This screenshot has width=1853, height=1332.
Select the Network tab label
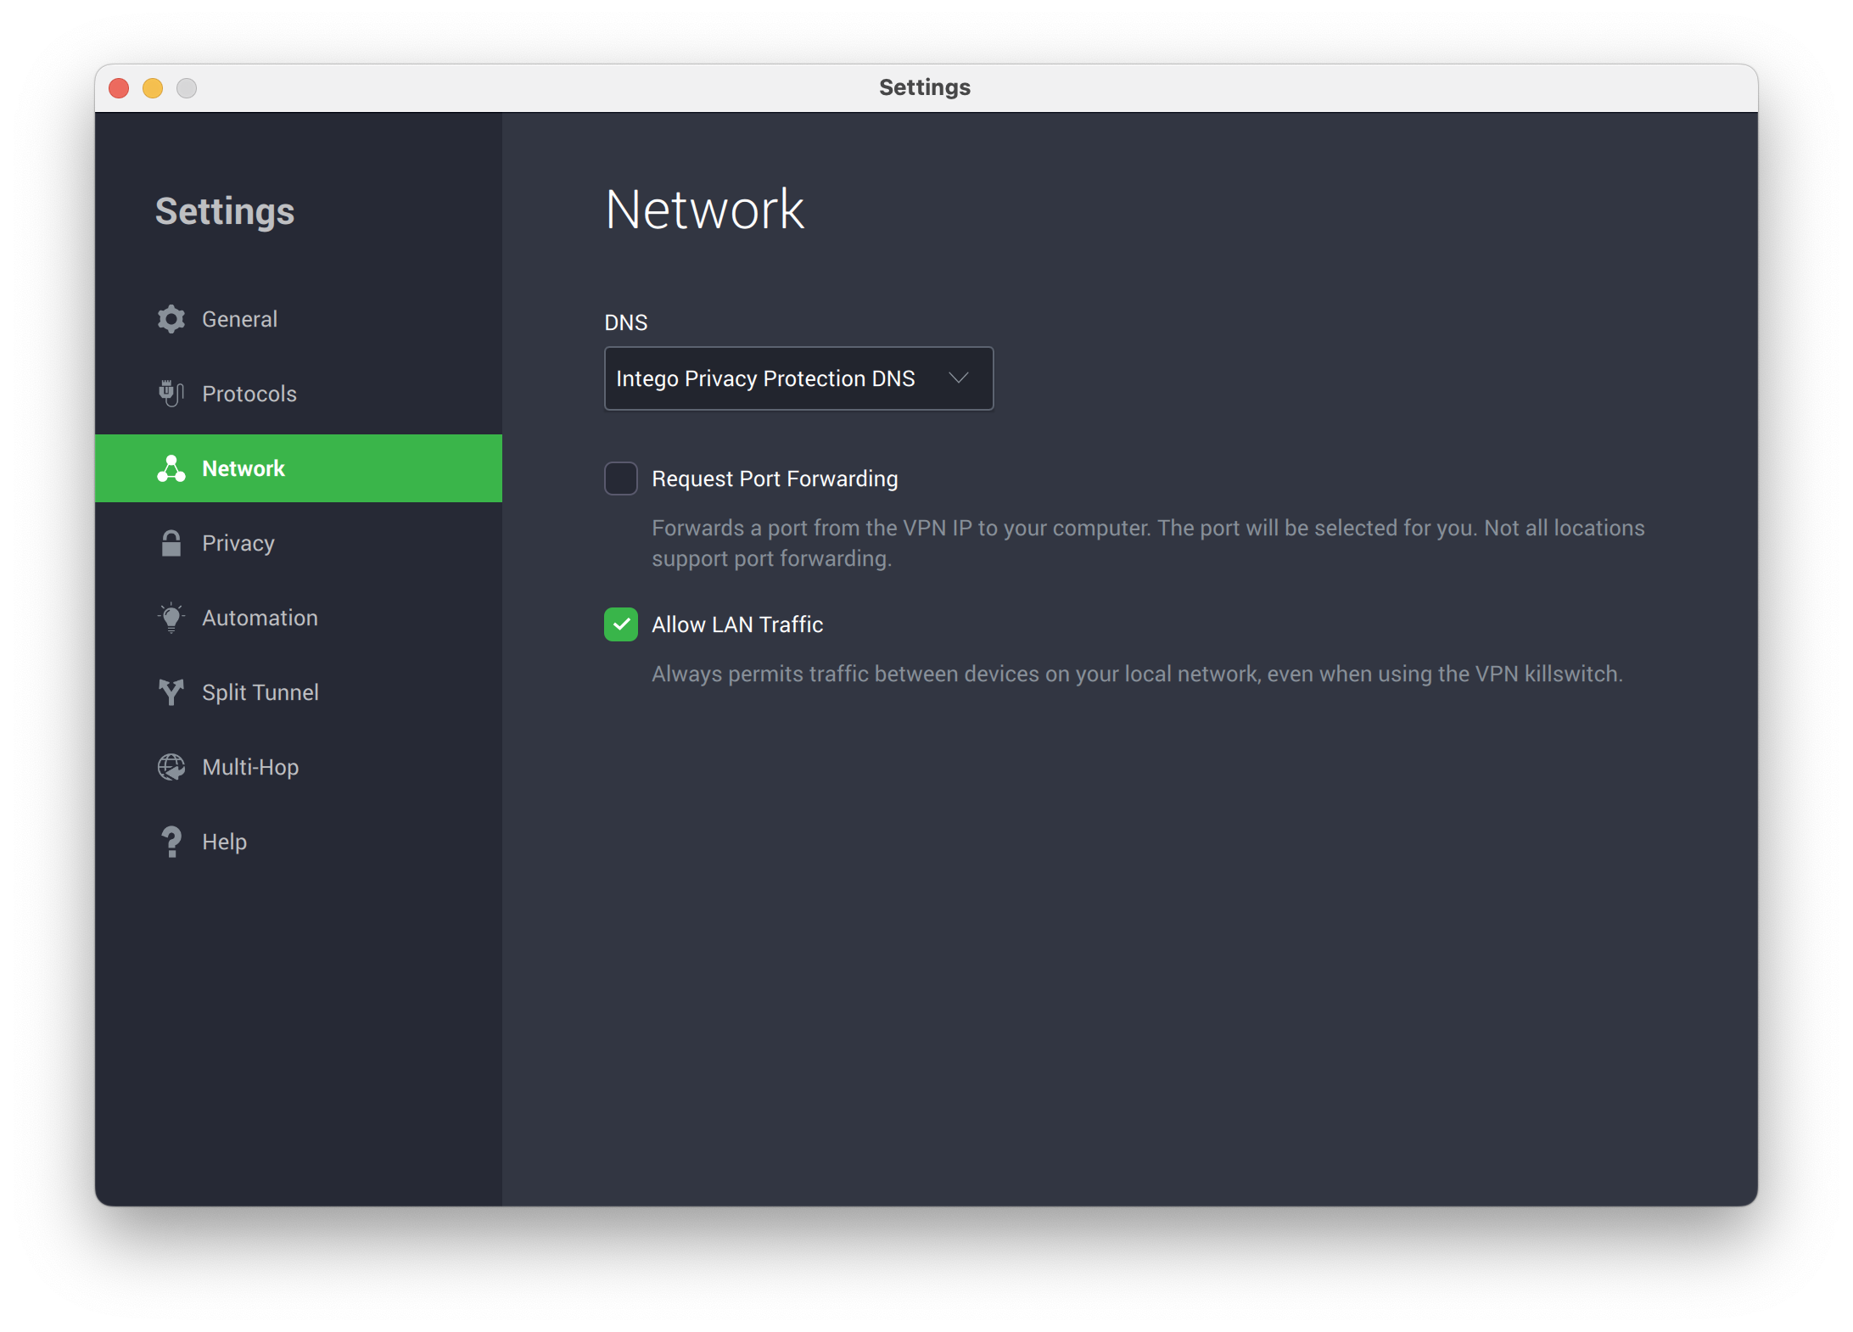click(x=244, y=468)
